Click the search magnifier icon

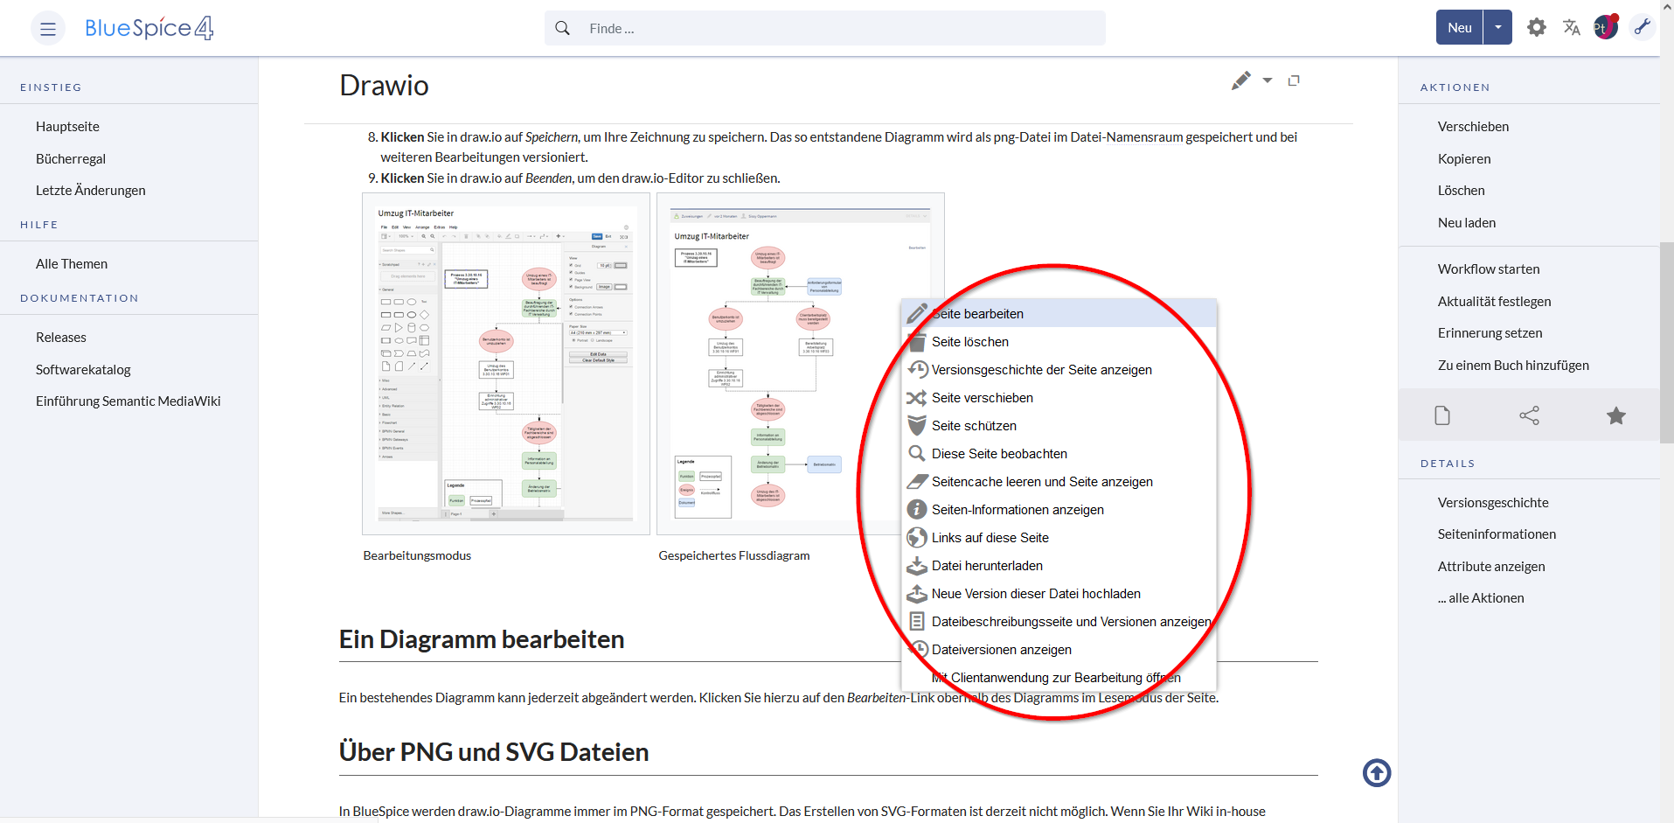(563, 28)
